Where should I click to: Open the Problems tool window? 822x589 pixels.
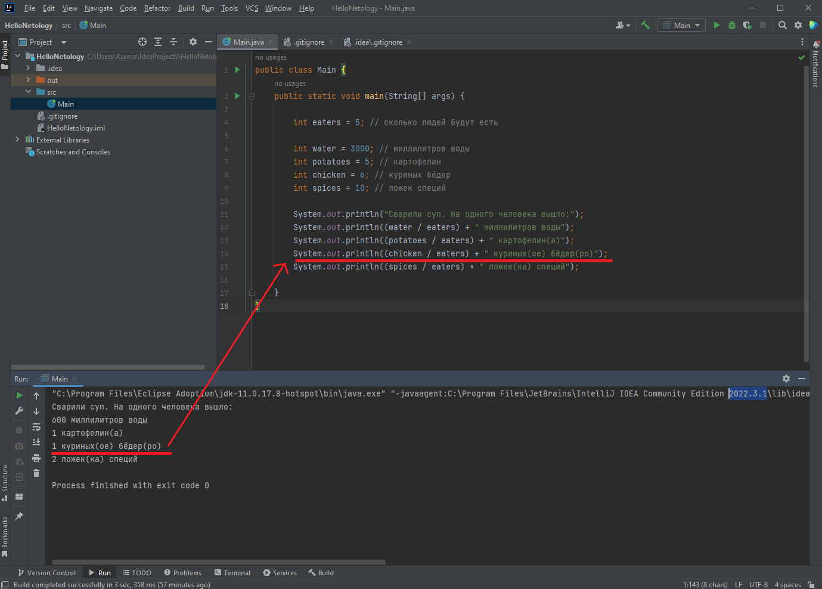tap(182, 573)
